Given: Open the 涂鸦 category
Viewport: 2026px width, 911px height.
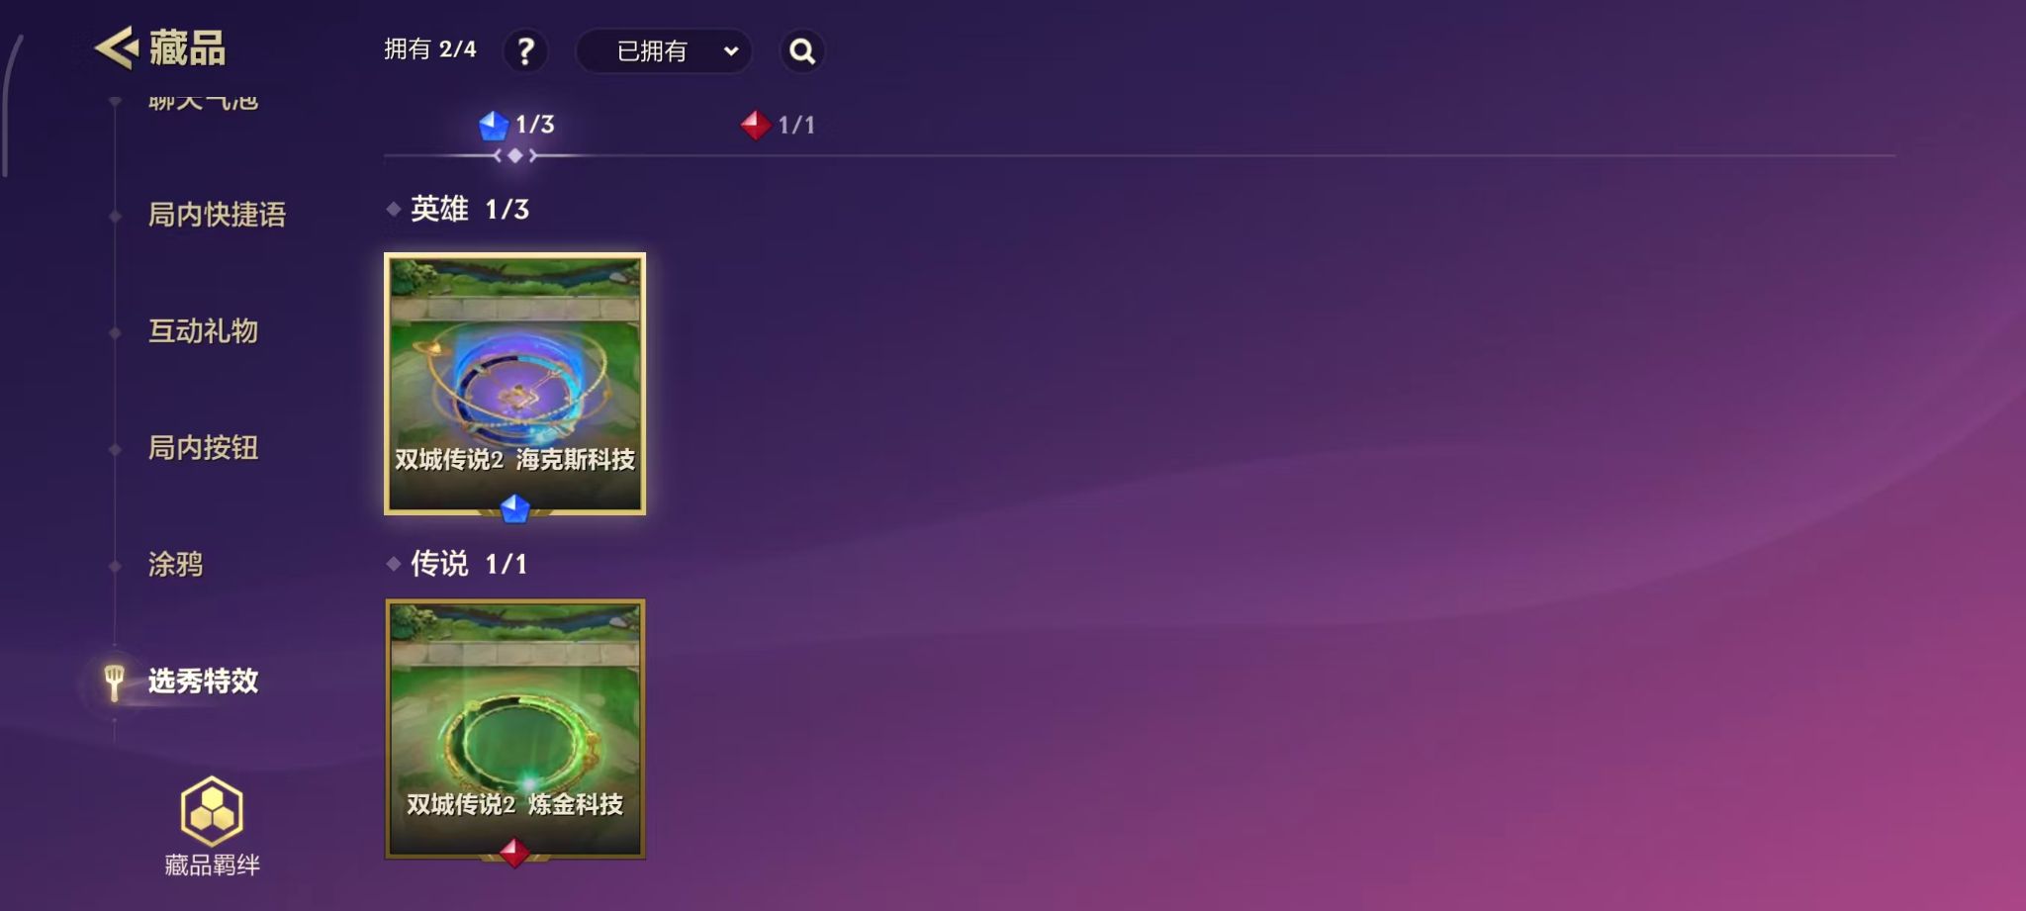Looking at the screenshot, I should [x=175, y=565].
